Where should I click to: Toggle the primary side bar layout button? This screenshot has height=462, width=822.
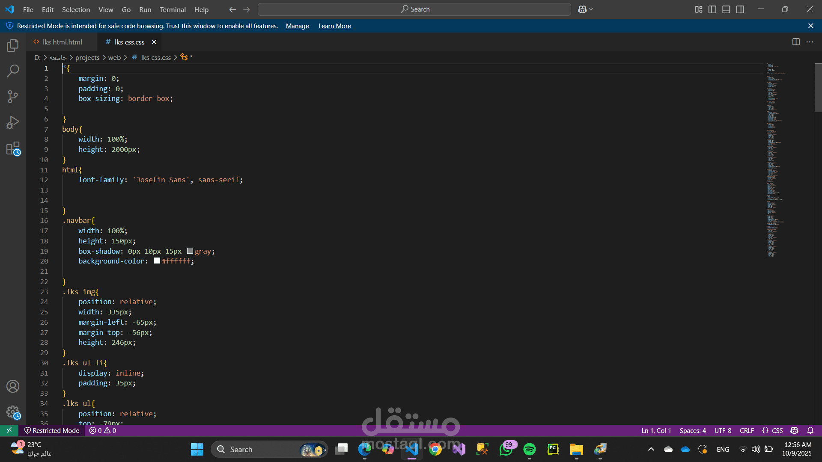(x=712, y=9)
